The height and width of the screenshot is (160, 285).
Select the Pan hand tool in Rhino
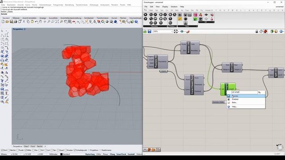tap(41, 22)
